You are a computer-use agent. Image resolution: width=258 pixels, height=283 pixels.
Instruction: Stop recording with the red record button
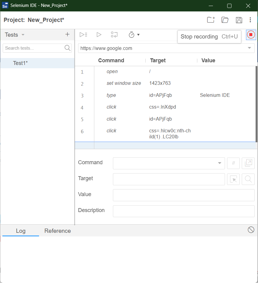(251, 35)
